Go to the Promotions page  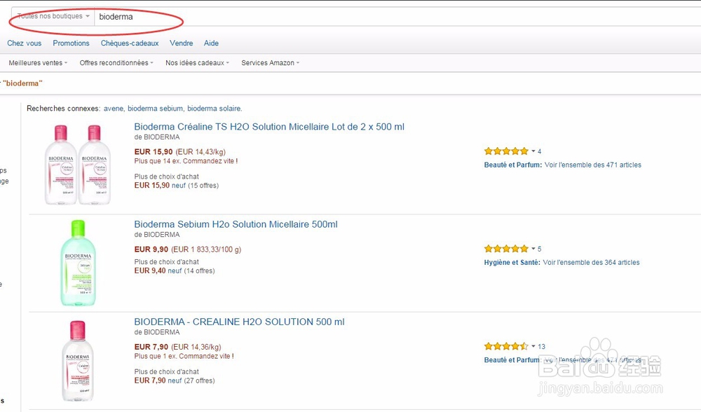(x=71, y=43)
